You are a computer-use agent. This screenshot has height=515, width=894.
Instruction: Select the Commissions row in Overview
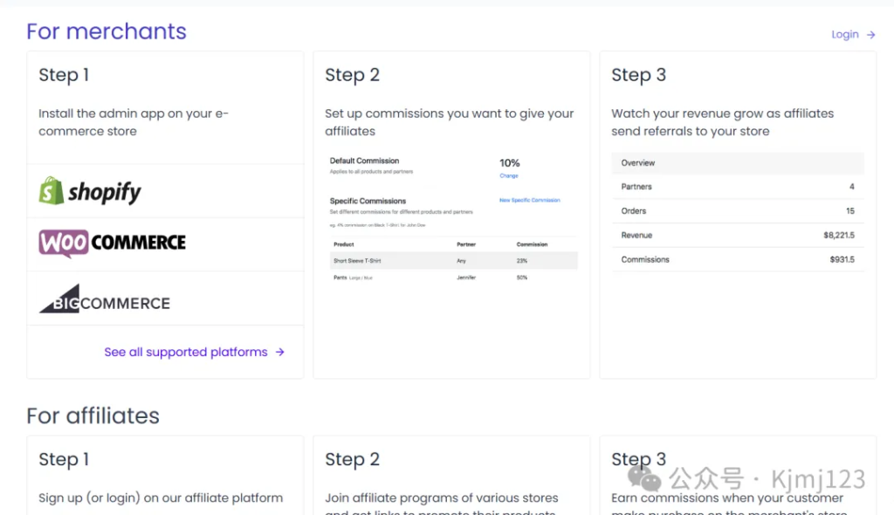(x=738, y=259)
